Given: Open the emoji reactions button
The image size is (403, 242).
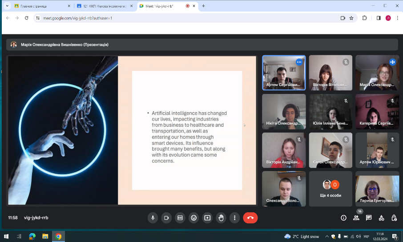Looking at the screenshot, I should tap(193, 218).
